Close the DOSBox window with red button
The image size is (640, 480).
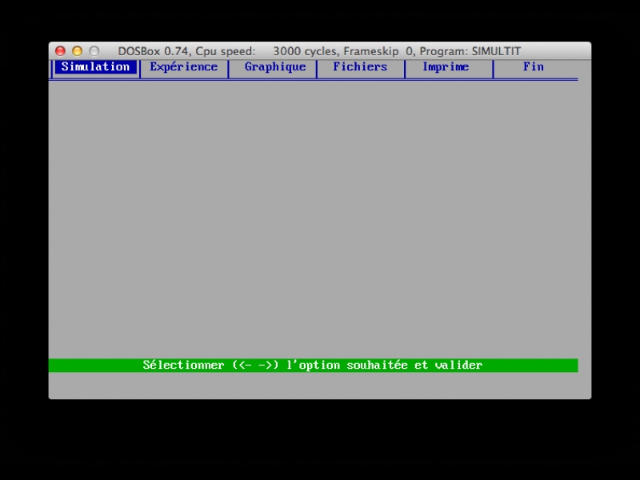60,51
